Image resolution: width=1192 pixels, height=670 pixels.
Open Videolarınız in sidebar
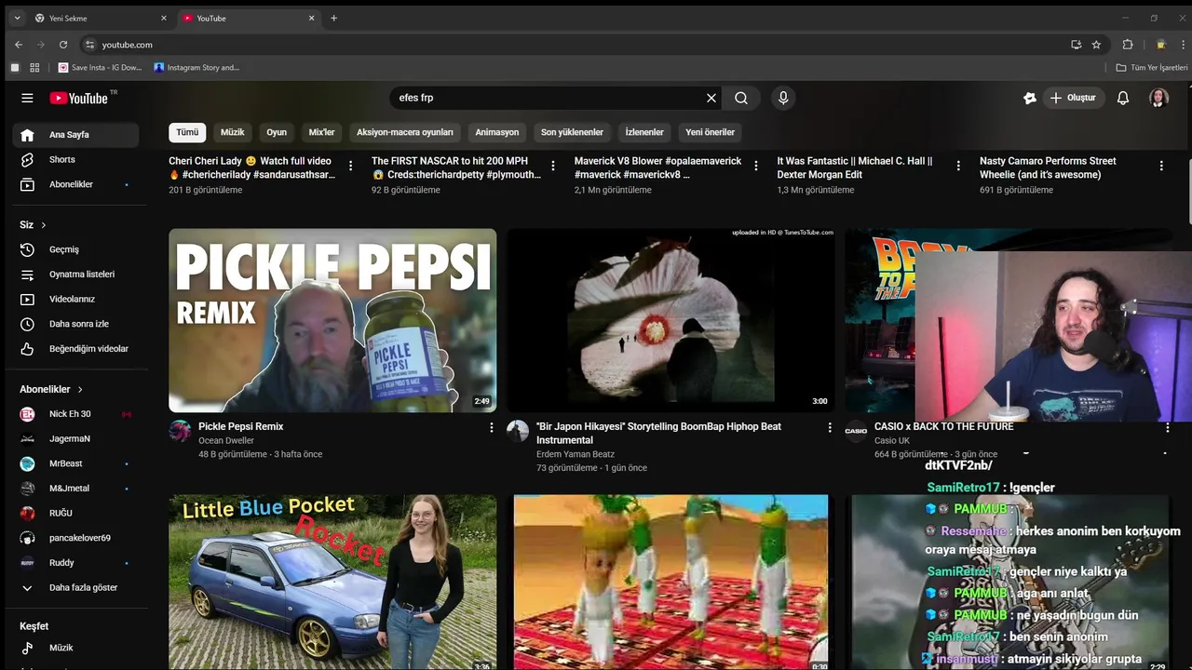tap(75, 299)
